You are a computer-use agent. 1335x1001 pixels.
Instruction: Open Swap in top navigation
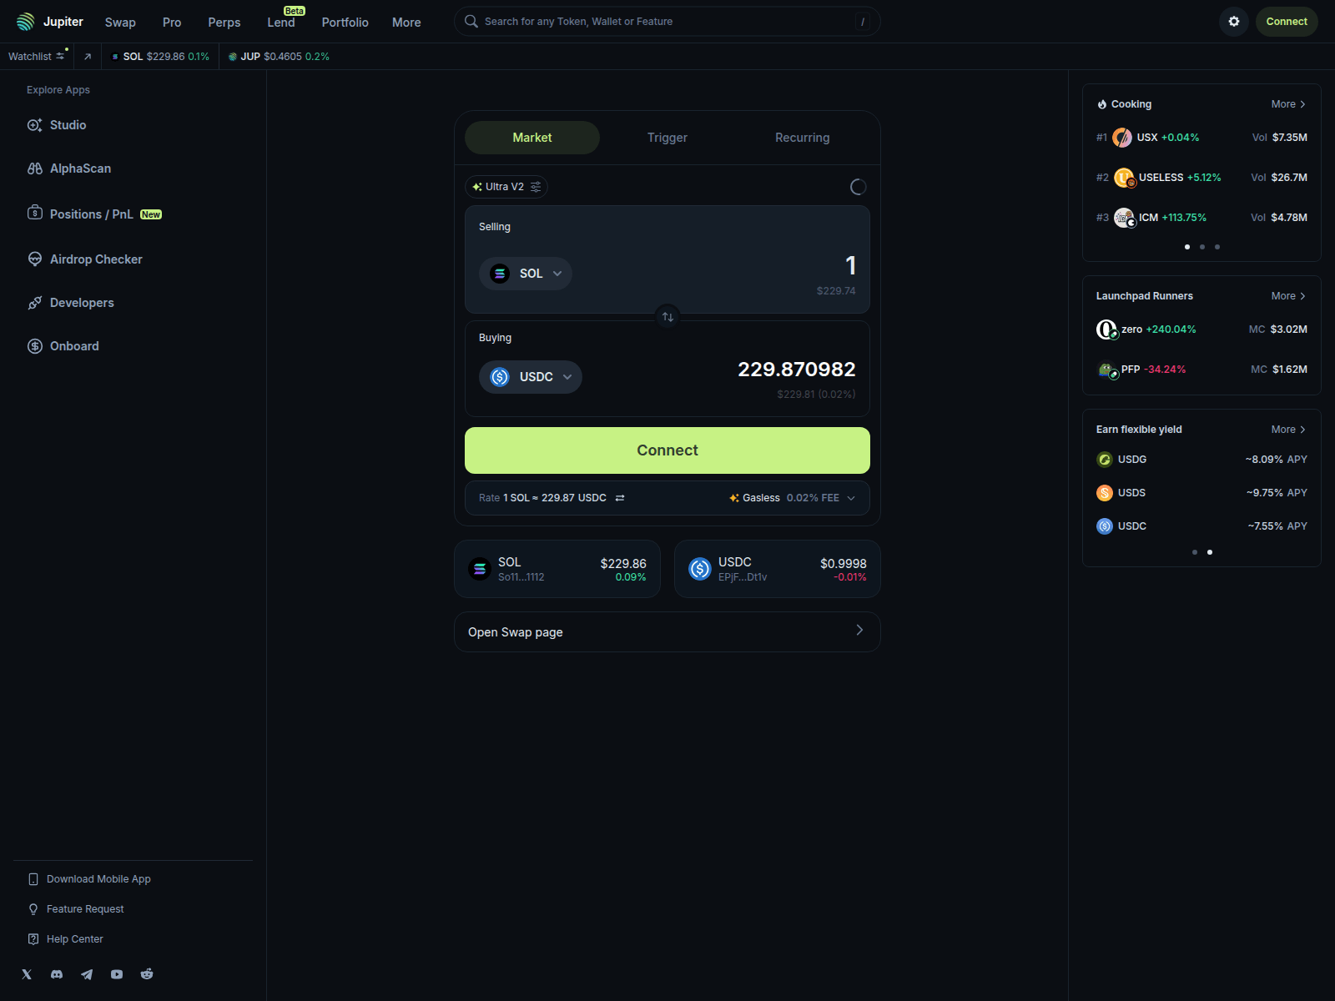point(120,23)
